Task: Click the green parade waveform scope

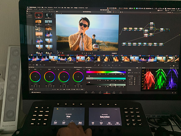Action: pos(160,79)
